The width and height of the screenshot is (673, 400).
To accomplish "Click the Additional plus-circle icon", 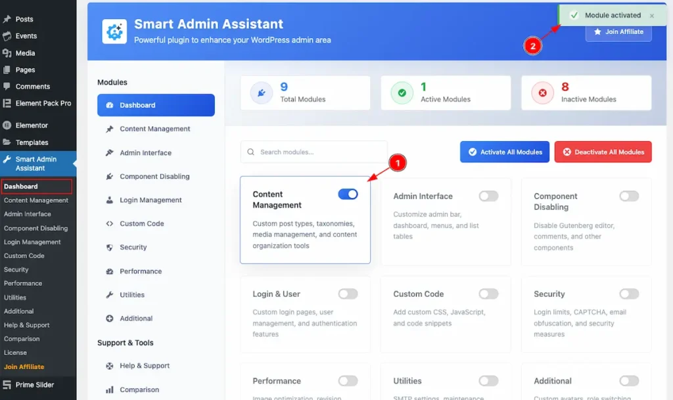I will coord(110,319).
